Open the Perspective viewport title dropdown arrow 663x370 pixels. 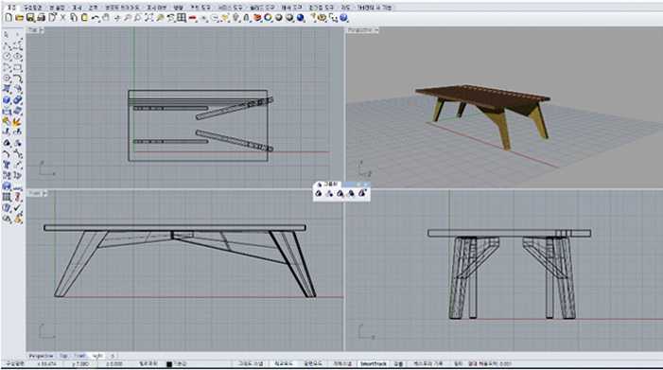tap(376, 30)
